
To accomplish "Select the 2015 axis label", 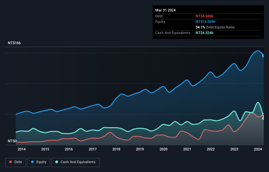I will (45, 149).
